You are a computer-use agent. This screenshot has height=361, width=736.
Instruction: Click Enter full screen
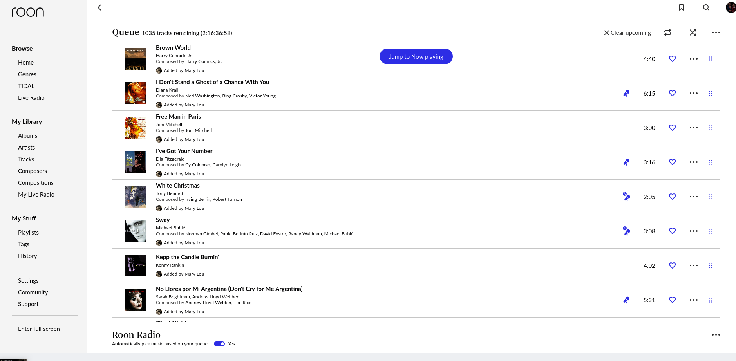pos(39,329)
